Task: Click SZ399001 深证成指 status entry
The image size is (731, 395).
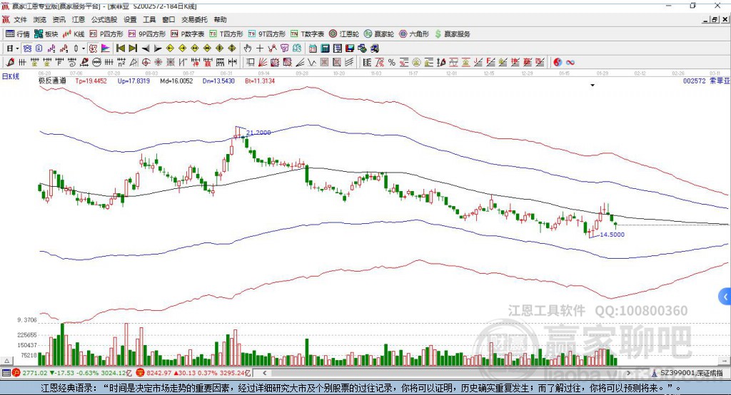Action: (687, 373)
